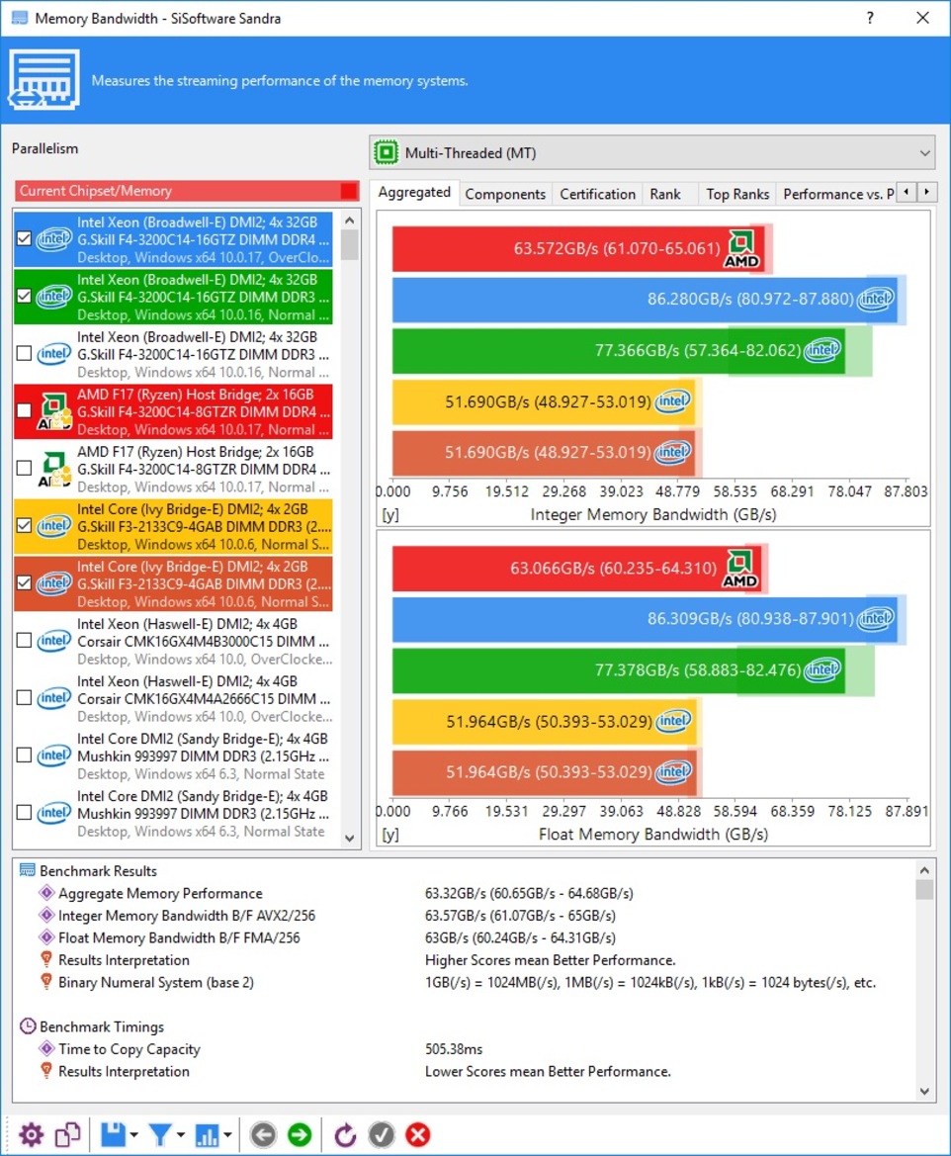This screenshot has width=951, height=1156.
Task: Go forward with the green right arrow
Action: (x=300, y=1134)
